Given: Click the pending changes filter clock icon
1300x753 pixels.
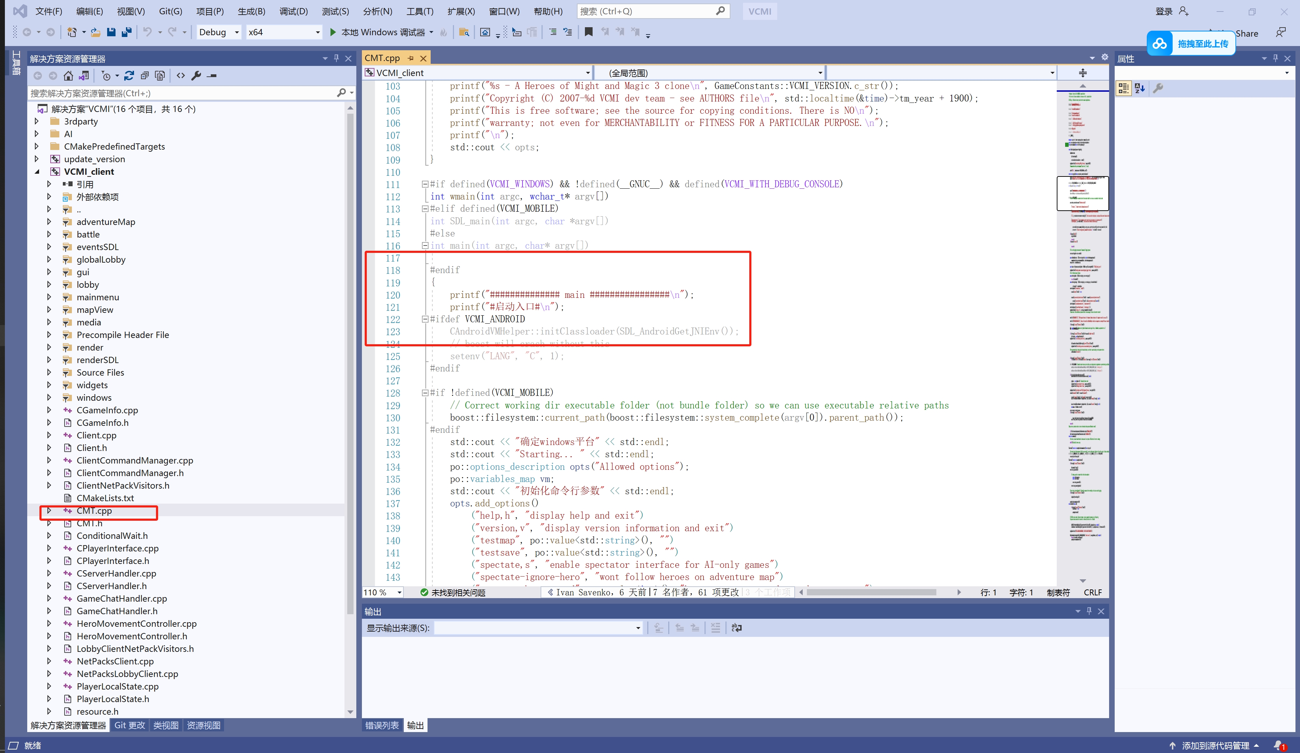Looking at the screenshot, I should 106,76.
